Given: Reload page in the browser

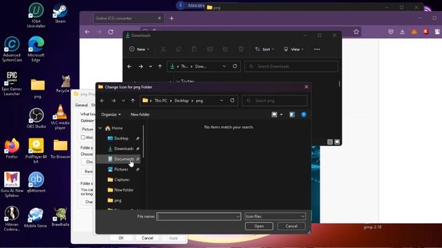Looking at the screenshot, I should tap(110, 32).
